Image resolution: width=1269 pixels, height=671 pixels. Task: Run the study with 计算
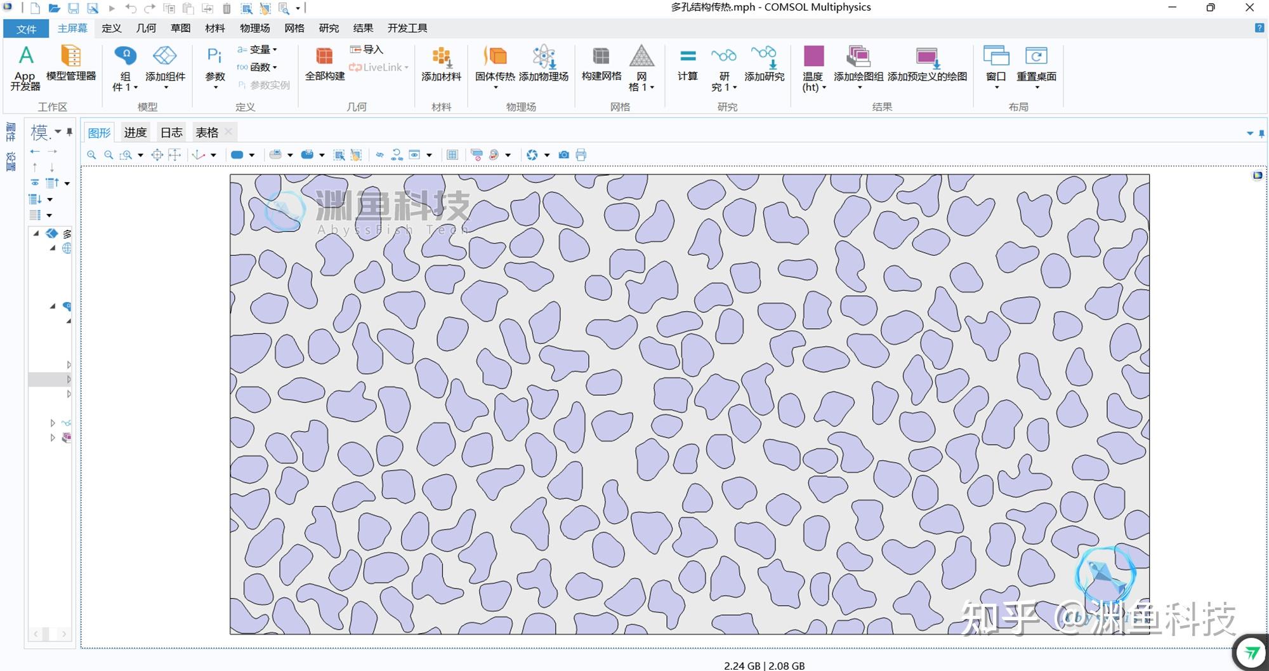pos(687,63)
